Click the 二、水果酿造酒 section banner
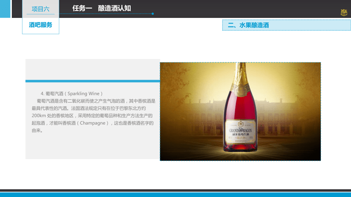This screenshot has height=197, width=351. coord(287,25)
